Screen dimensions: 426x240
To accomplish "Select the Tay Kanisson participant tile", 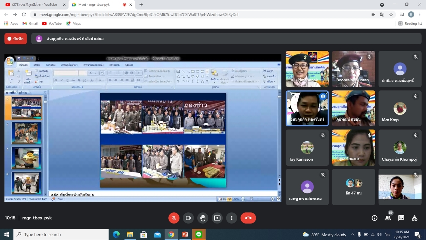I will coord(307,148).
